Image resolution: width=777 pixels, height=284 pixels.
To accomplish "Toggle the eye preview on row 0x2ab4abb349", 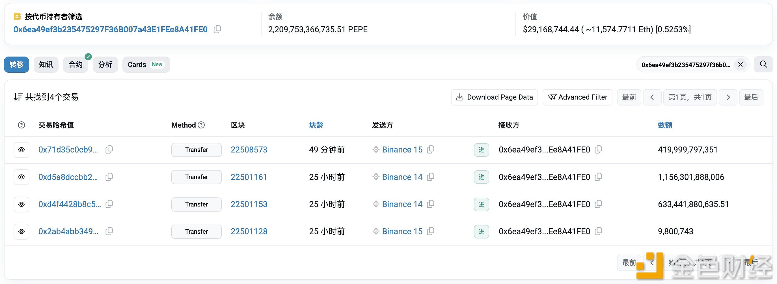I will pyautogui.click(x=21, y=231).
